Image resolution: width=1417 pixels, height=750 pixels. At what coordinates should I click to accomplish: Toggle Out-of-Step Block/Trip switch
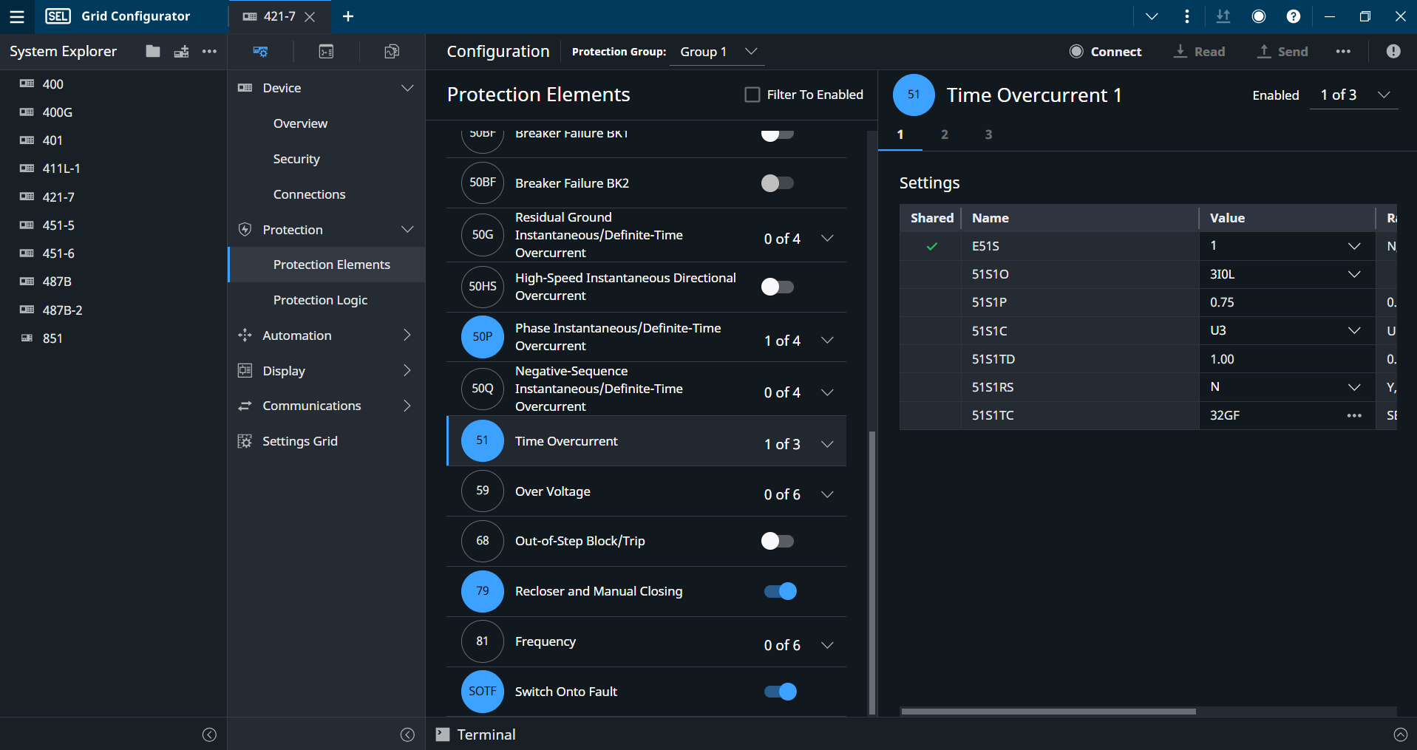click(x=778, y=541)
